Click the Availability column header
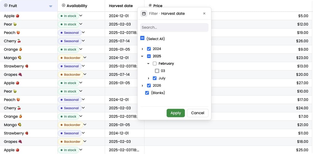 pos(81,6)
